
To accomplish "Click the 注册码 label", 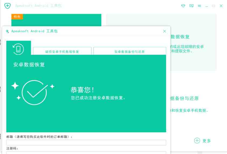I will pyautogui.click(x=12, y=148).
